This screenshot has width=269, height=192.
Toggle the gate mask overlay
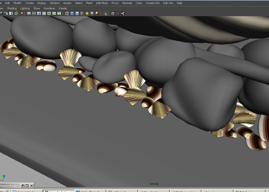pyautogui.click(x=44, y=13)
